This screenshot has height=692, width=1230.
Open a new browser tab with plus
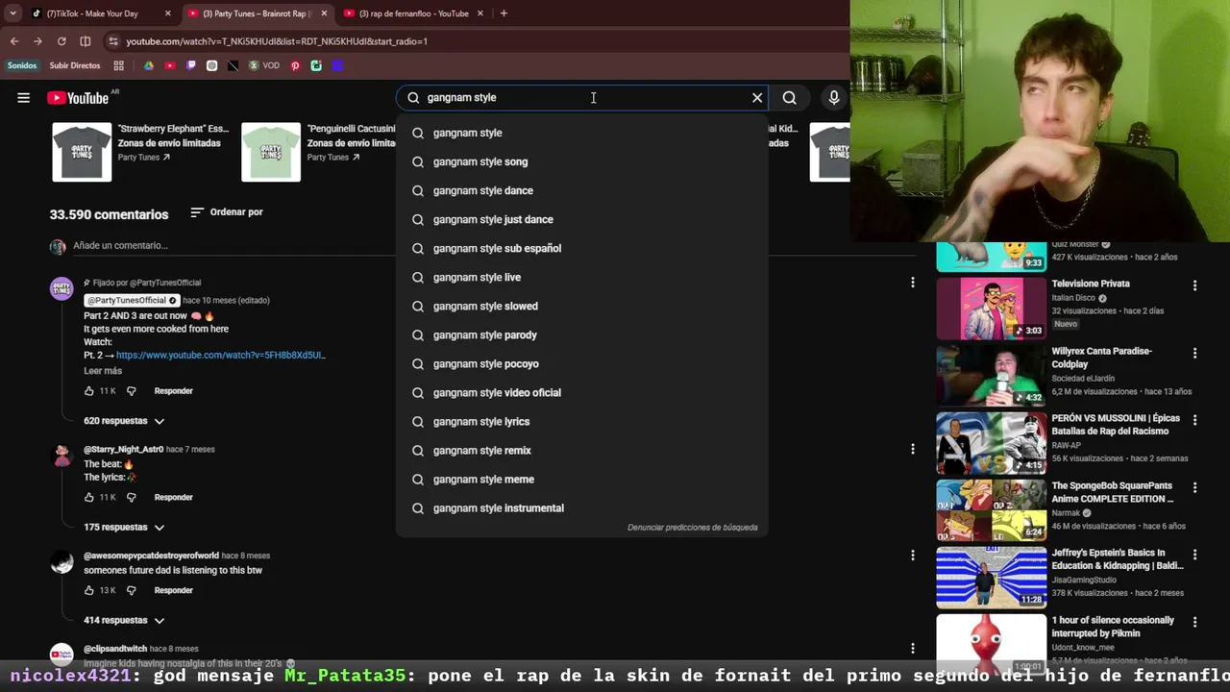pyautogui.click(x=504, y=13)
